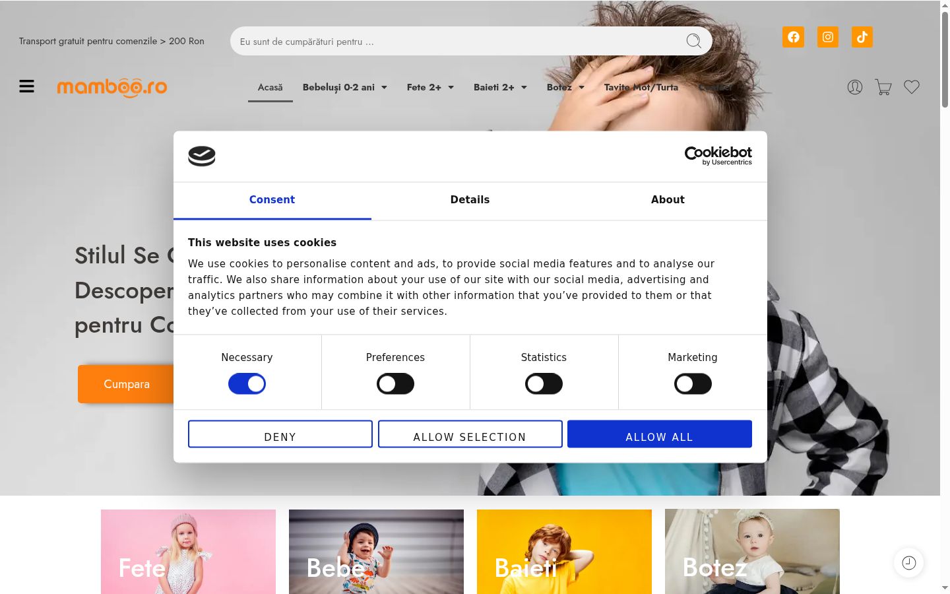Click the Cookiebot logo
This screenshot has height=594, width=950.
click(718, 156)
